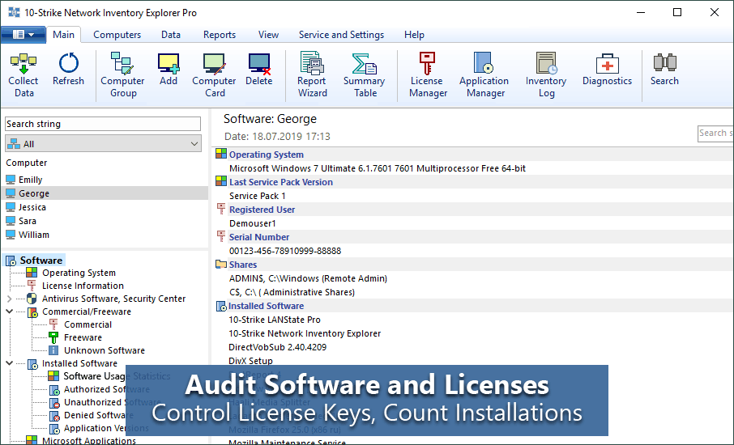
Task: Click the Collect Data toolbar icon
Action: pos(23,65)
